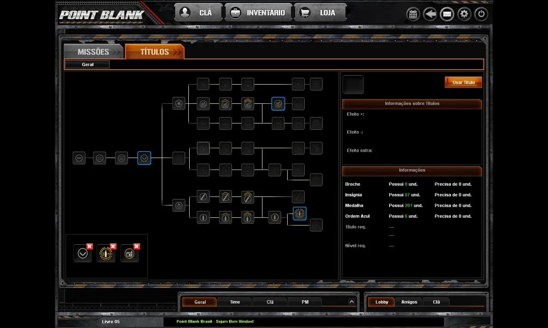Select the plain slashed-circle title
The height and width of the screenshot is (328, 548).
tap(203, 197)
